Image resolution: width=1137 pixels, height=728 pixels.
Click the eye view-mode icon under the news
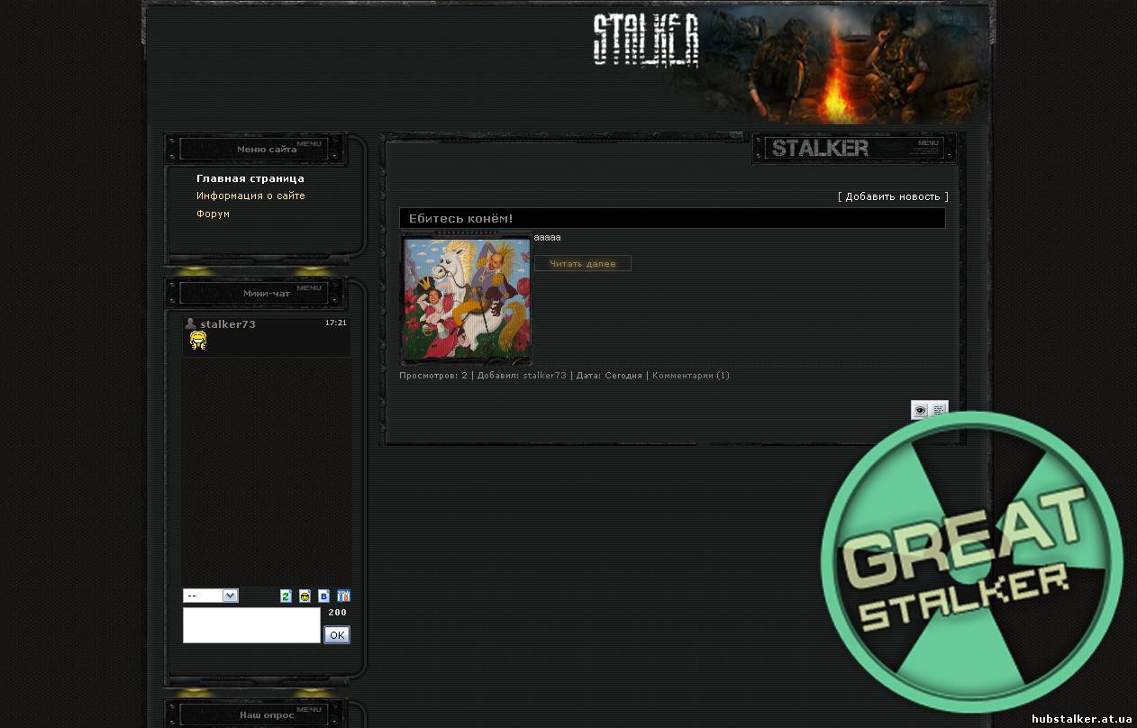click(x=920, y=410)
